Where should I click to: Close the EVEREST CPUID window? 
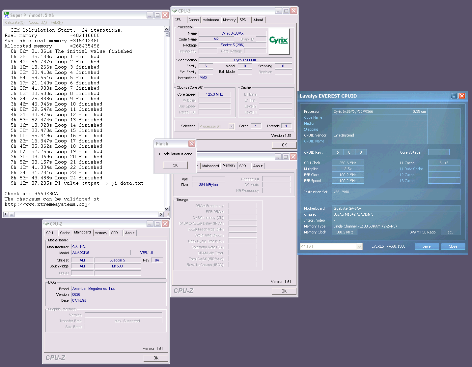coord(462,96)
